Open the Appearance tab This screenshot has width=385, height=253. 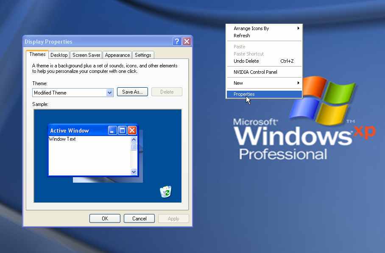pyautogui.click(x=117, y=55)
